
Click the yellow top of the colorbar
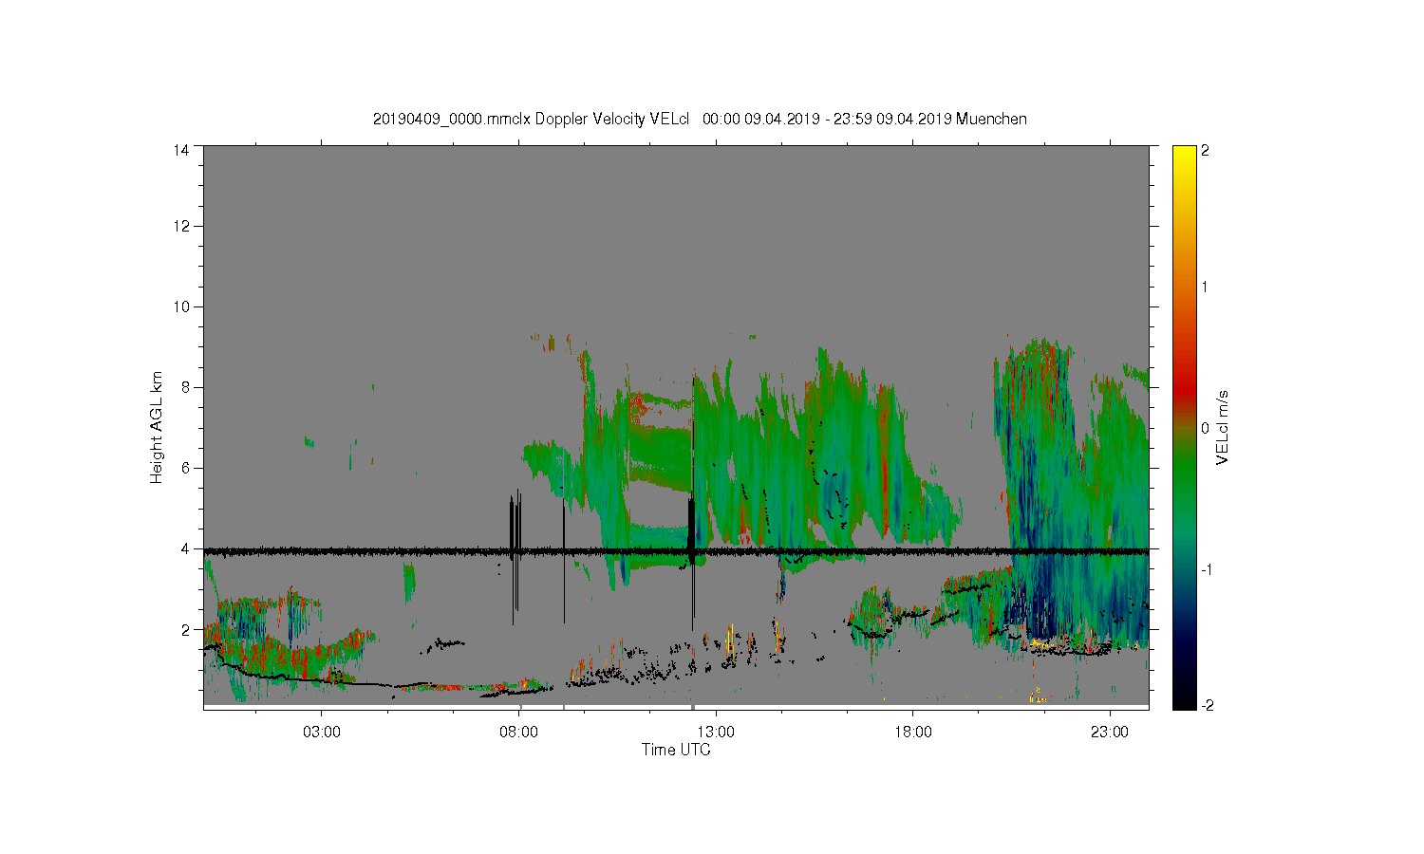click(x=1184, y=154)
